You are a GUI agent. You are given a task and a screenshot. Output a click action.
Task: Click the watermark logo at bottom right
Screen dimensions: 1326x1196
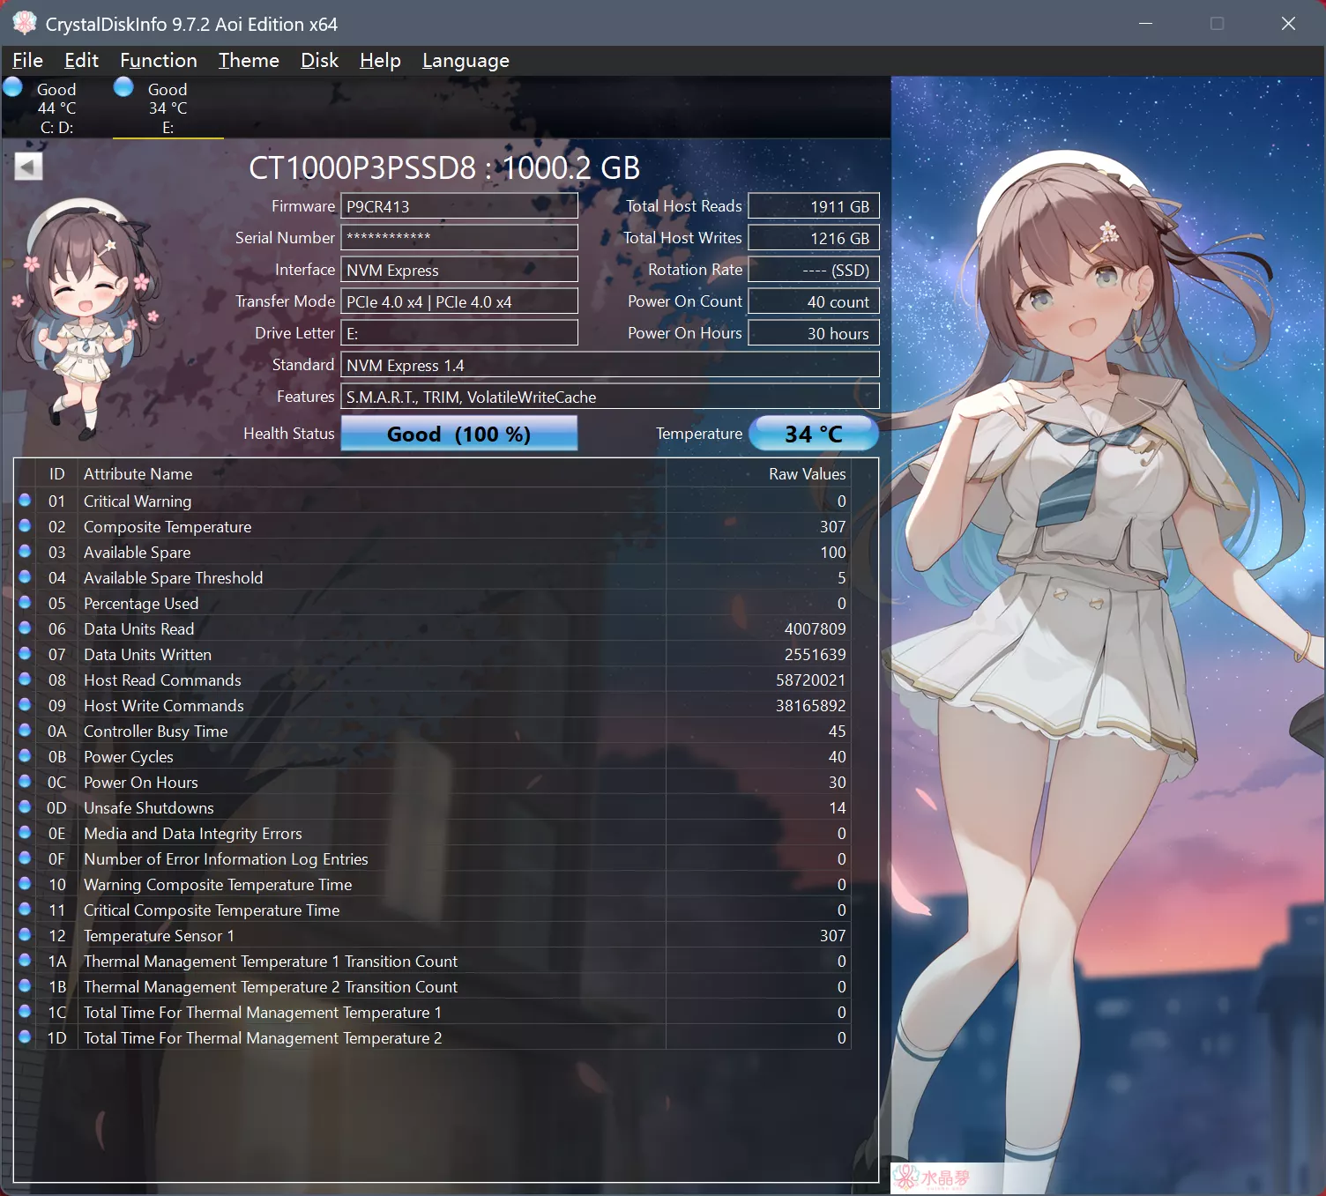click(933, 1177)
